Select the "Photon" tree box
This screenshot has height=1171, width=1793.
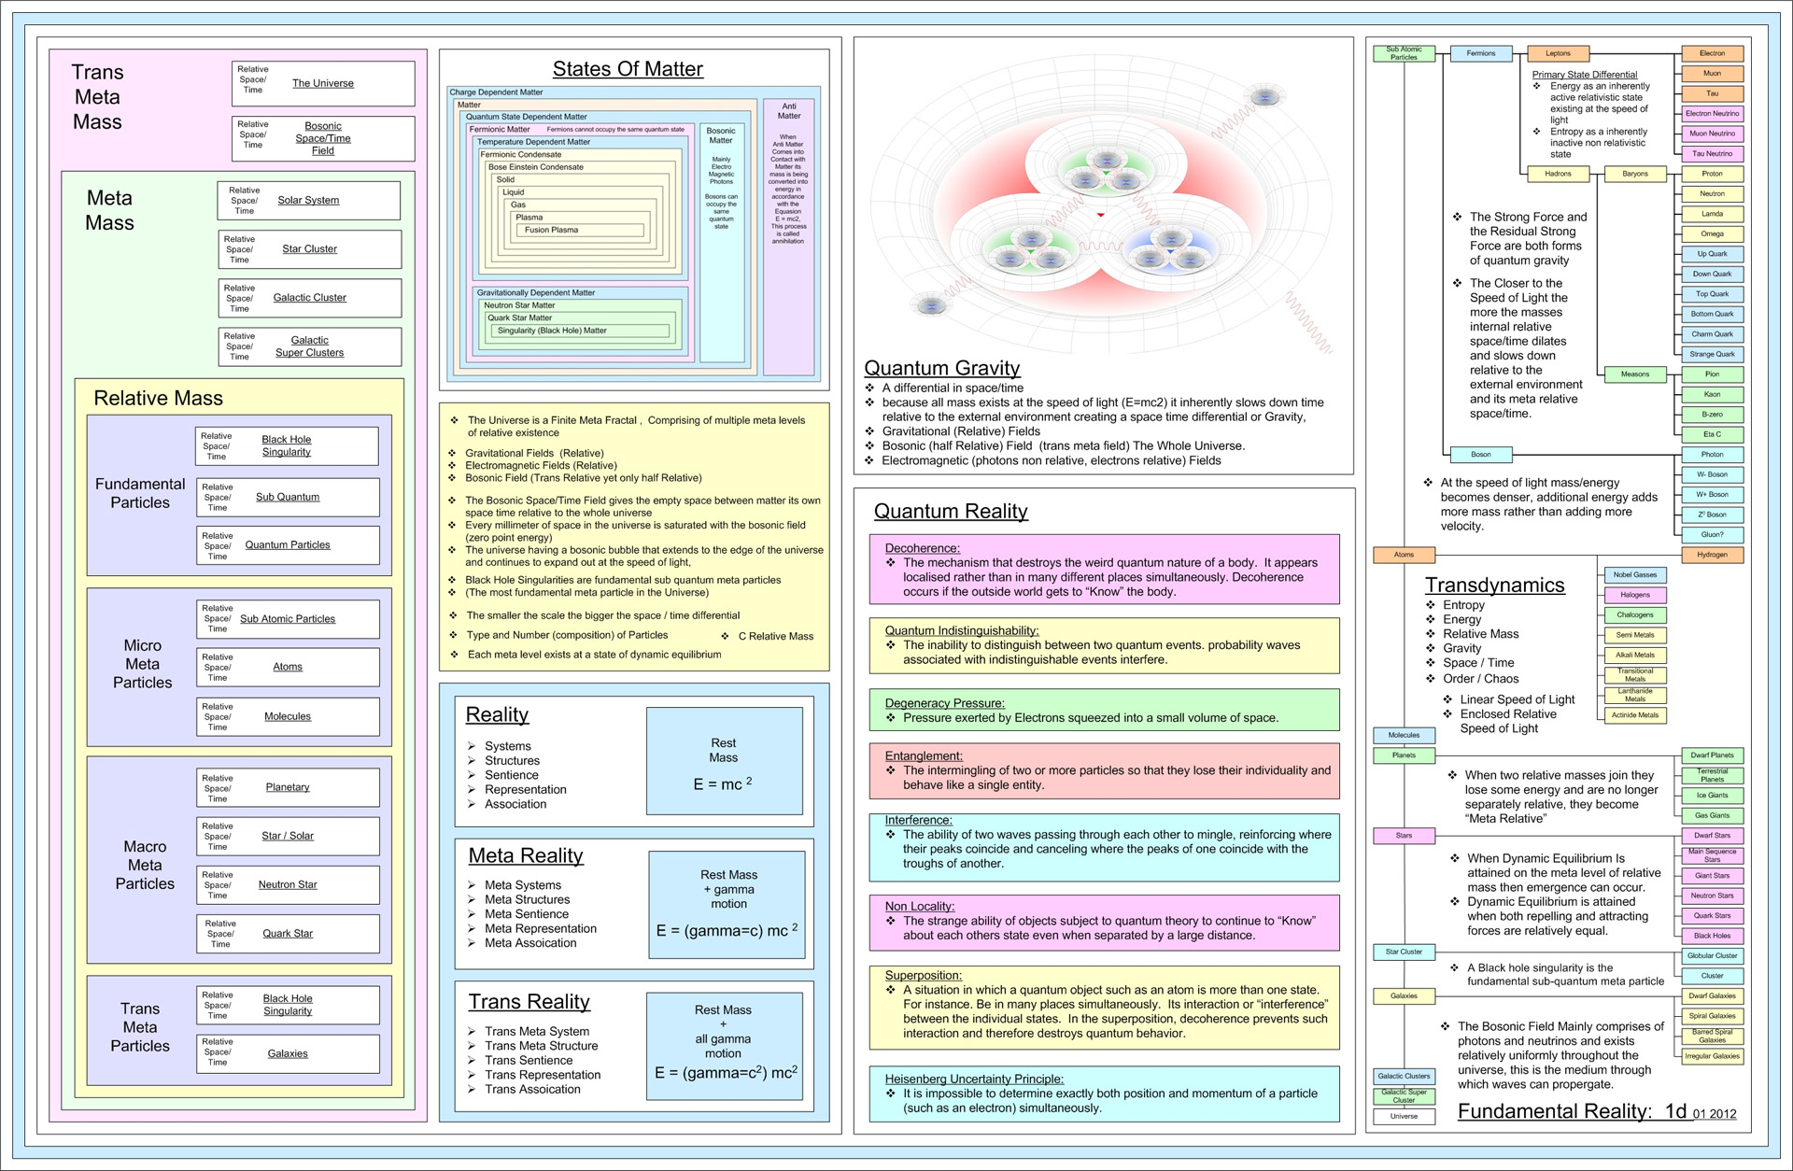(x=1712, y=455)
